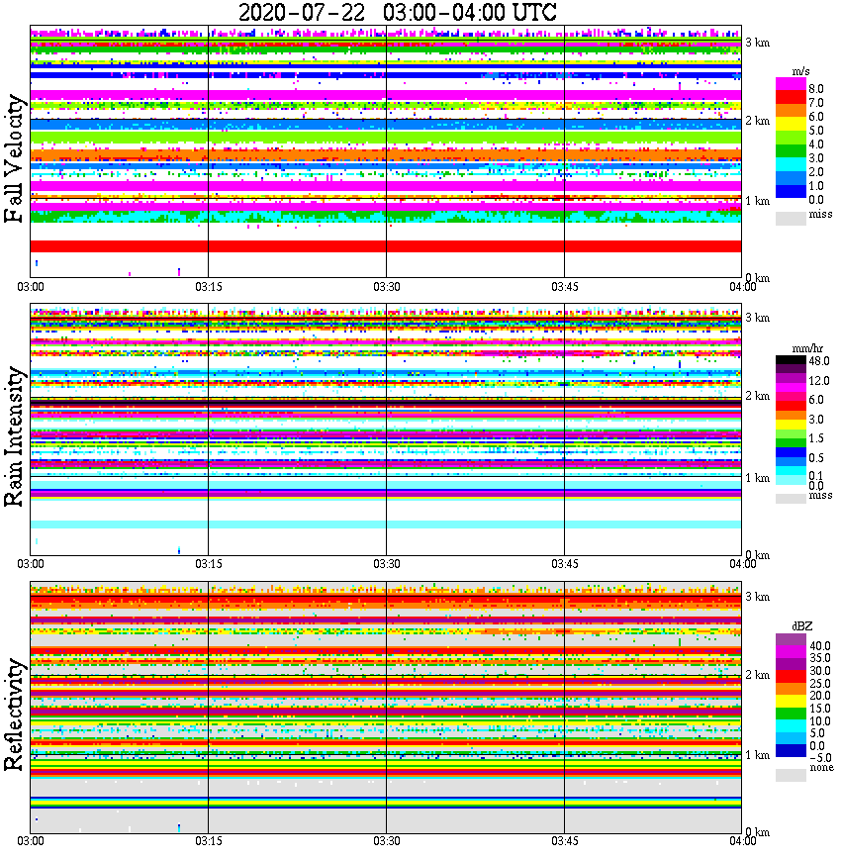Click 03:15 time label under Fall Velocity panel
This screenshot has width=841, height=859.
pyautogui.click(x=208, y=287)
